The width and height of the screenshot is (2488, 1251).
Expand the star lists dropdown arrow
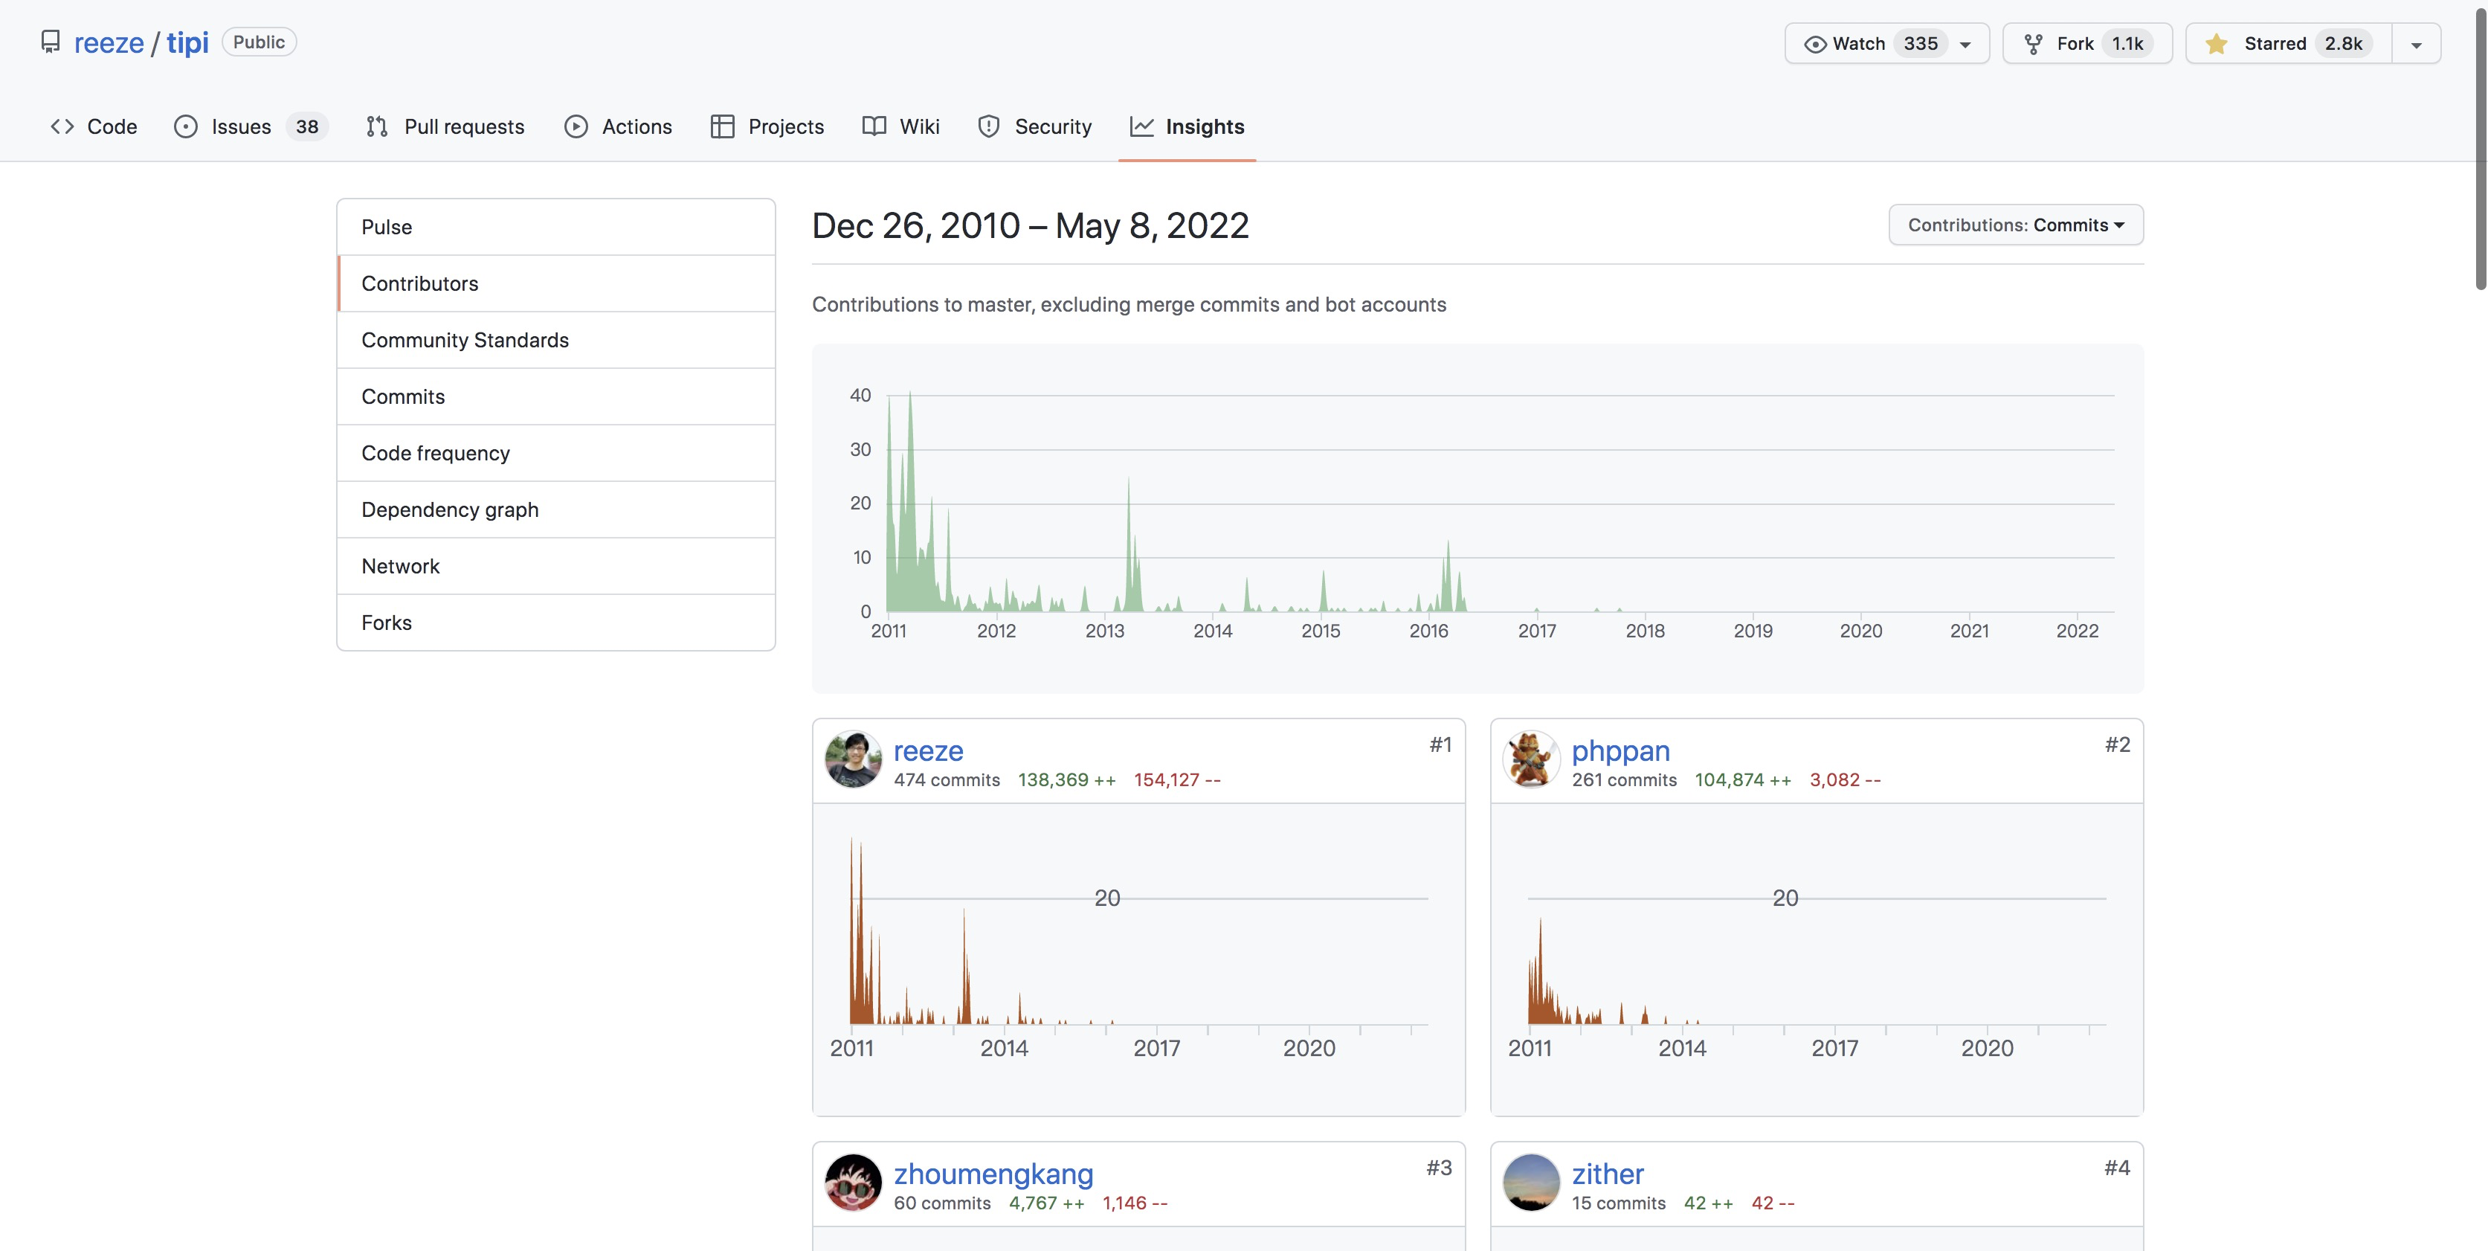(x=2416, y=45)
